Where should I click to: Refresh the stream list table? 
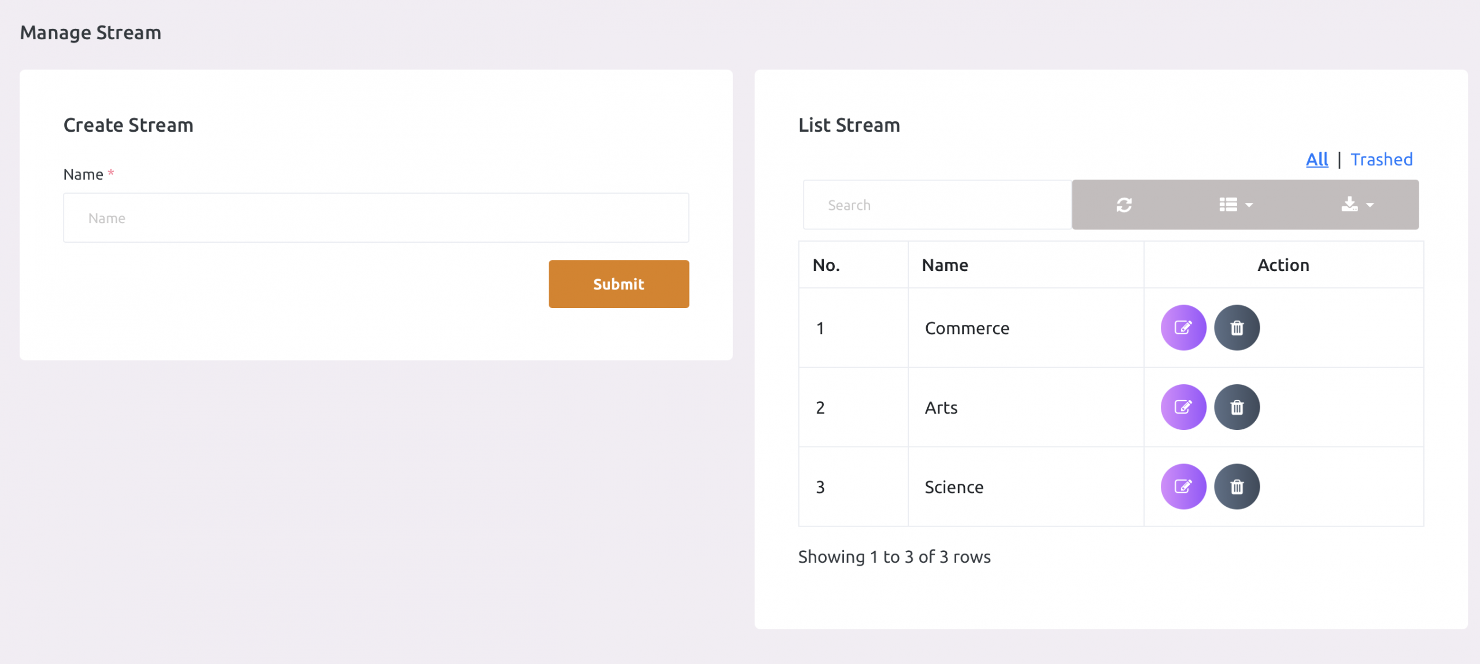coord(1123,205)
